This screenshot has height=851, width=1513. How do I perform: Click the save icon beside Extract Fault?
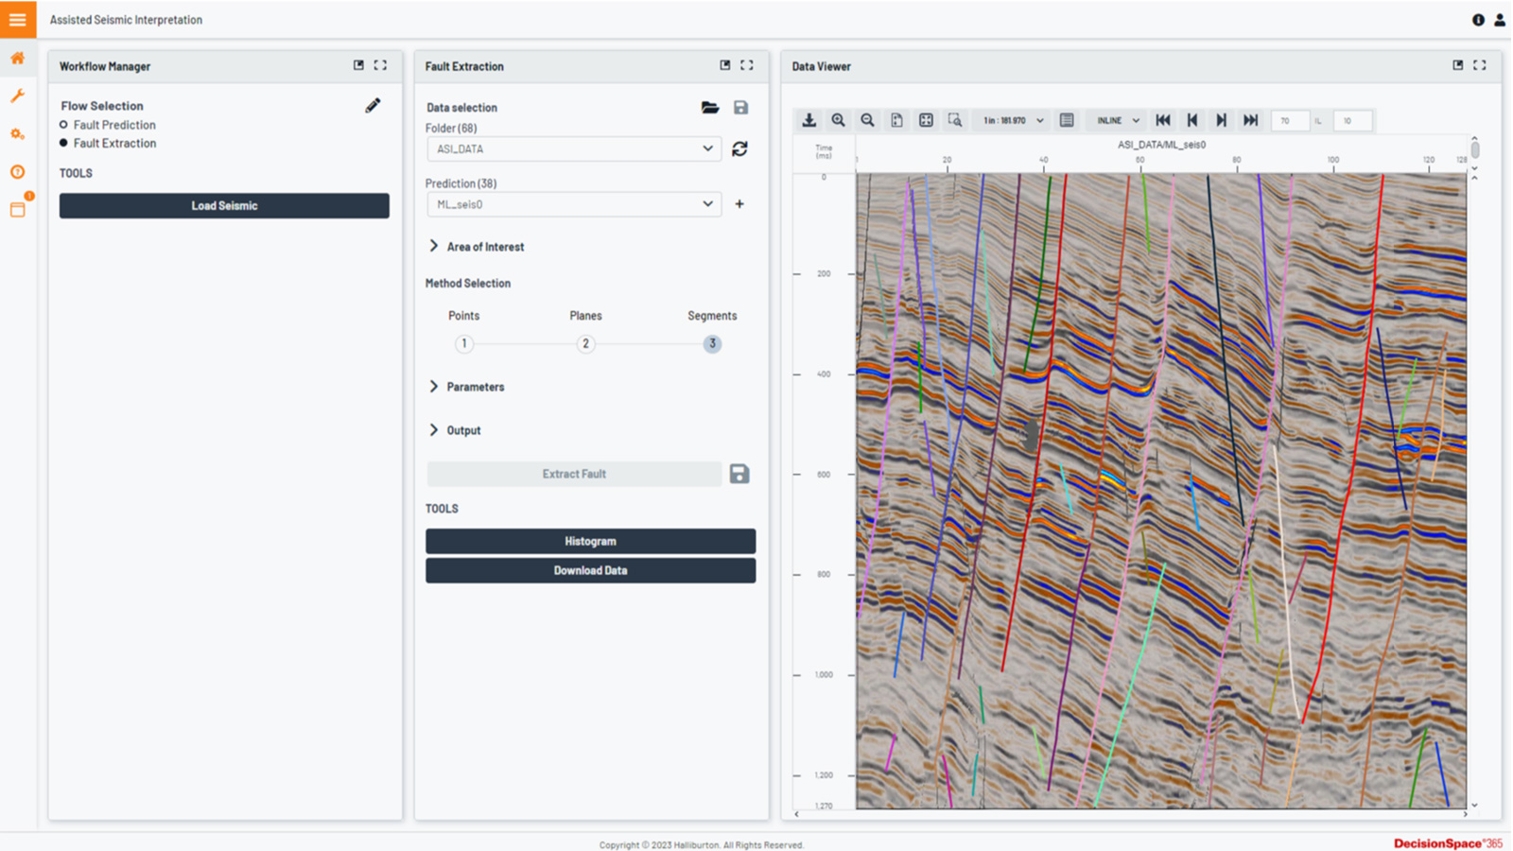tap(739, 474)
